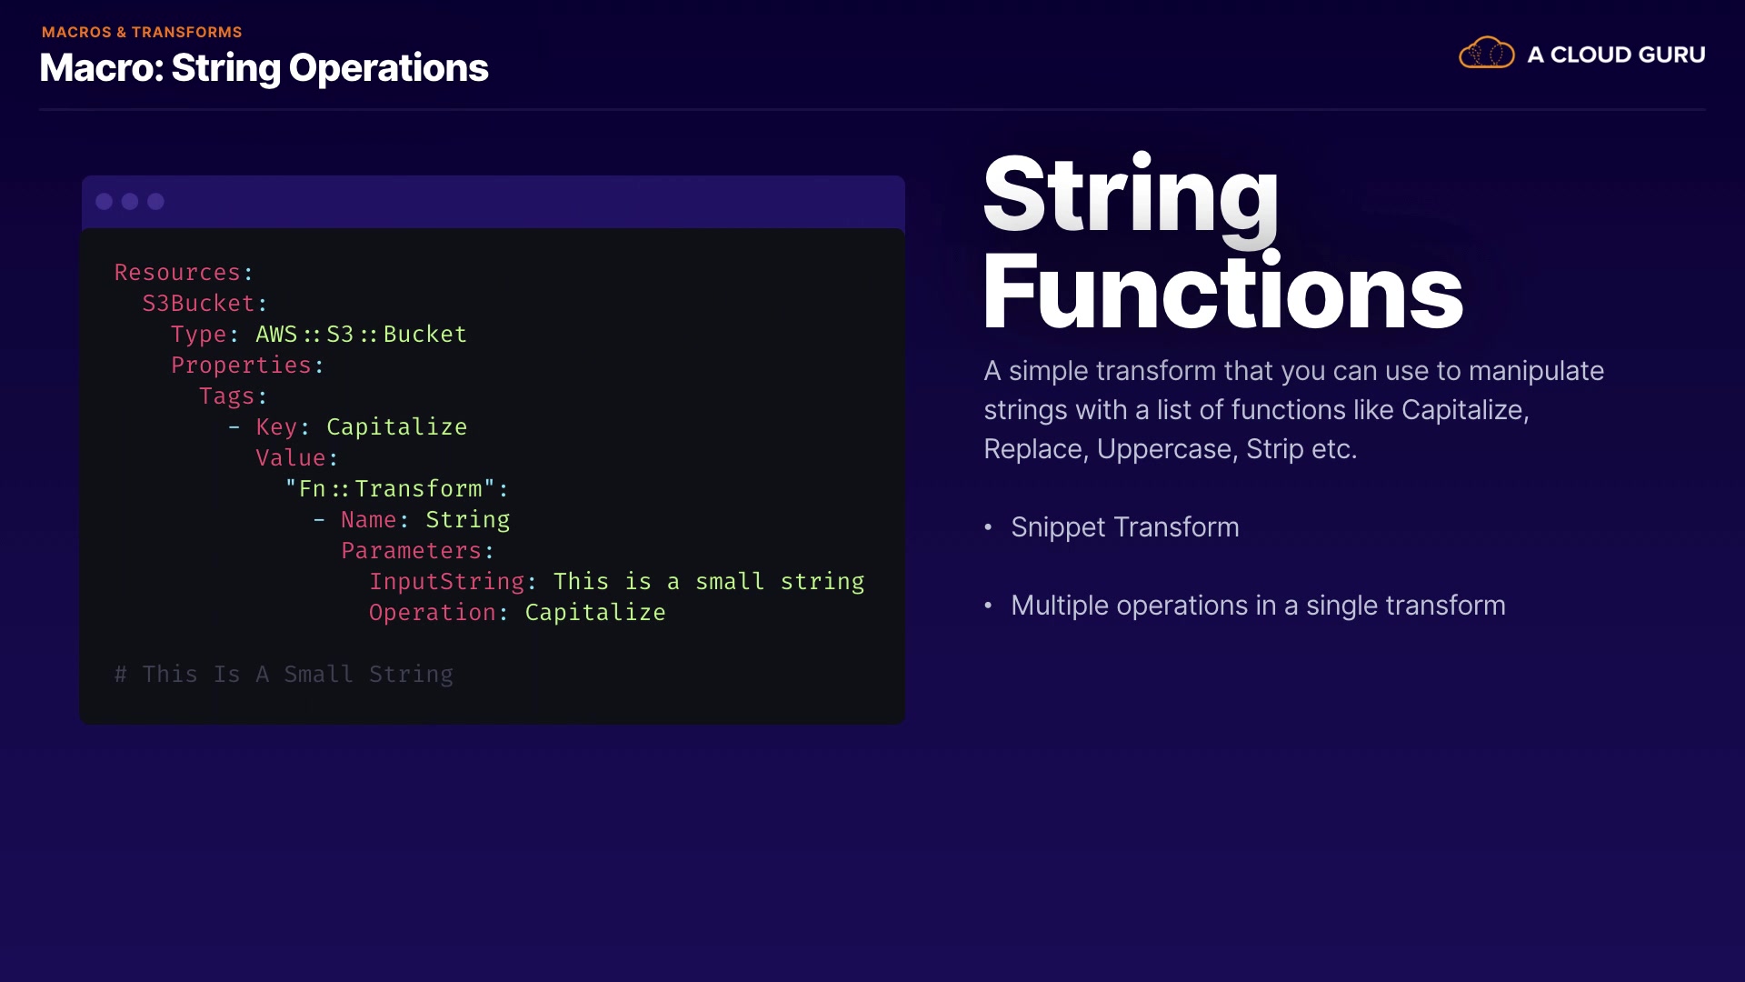This screenshot has width=1745, height=982.
Task: Click the MACROS & TRANSFORMS section label
Action: click(142, 32)
